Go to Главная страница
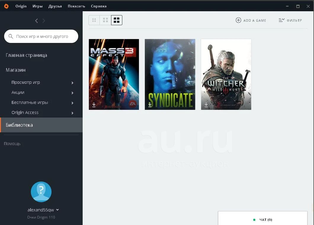Screen dimensions: 314x225 (x=26, y=55)
